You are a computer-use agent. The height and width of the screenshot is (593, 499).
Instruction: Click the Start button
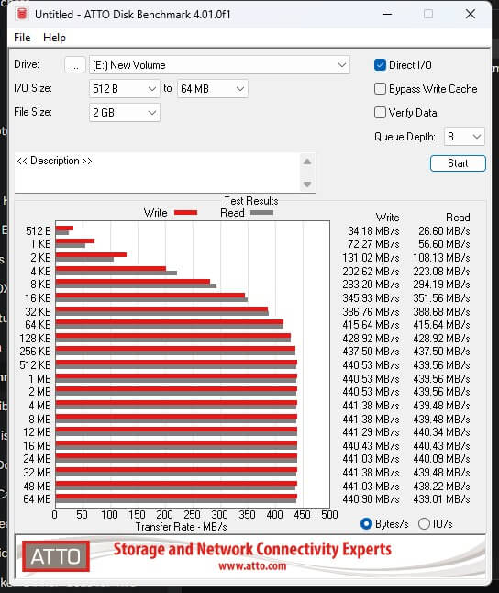click(458, 163)
